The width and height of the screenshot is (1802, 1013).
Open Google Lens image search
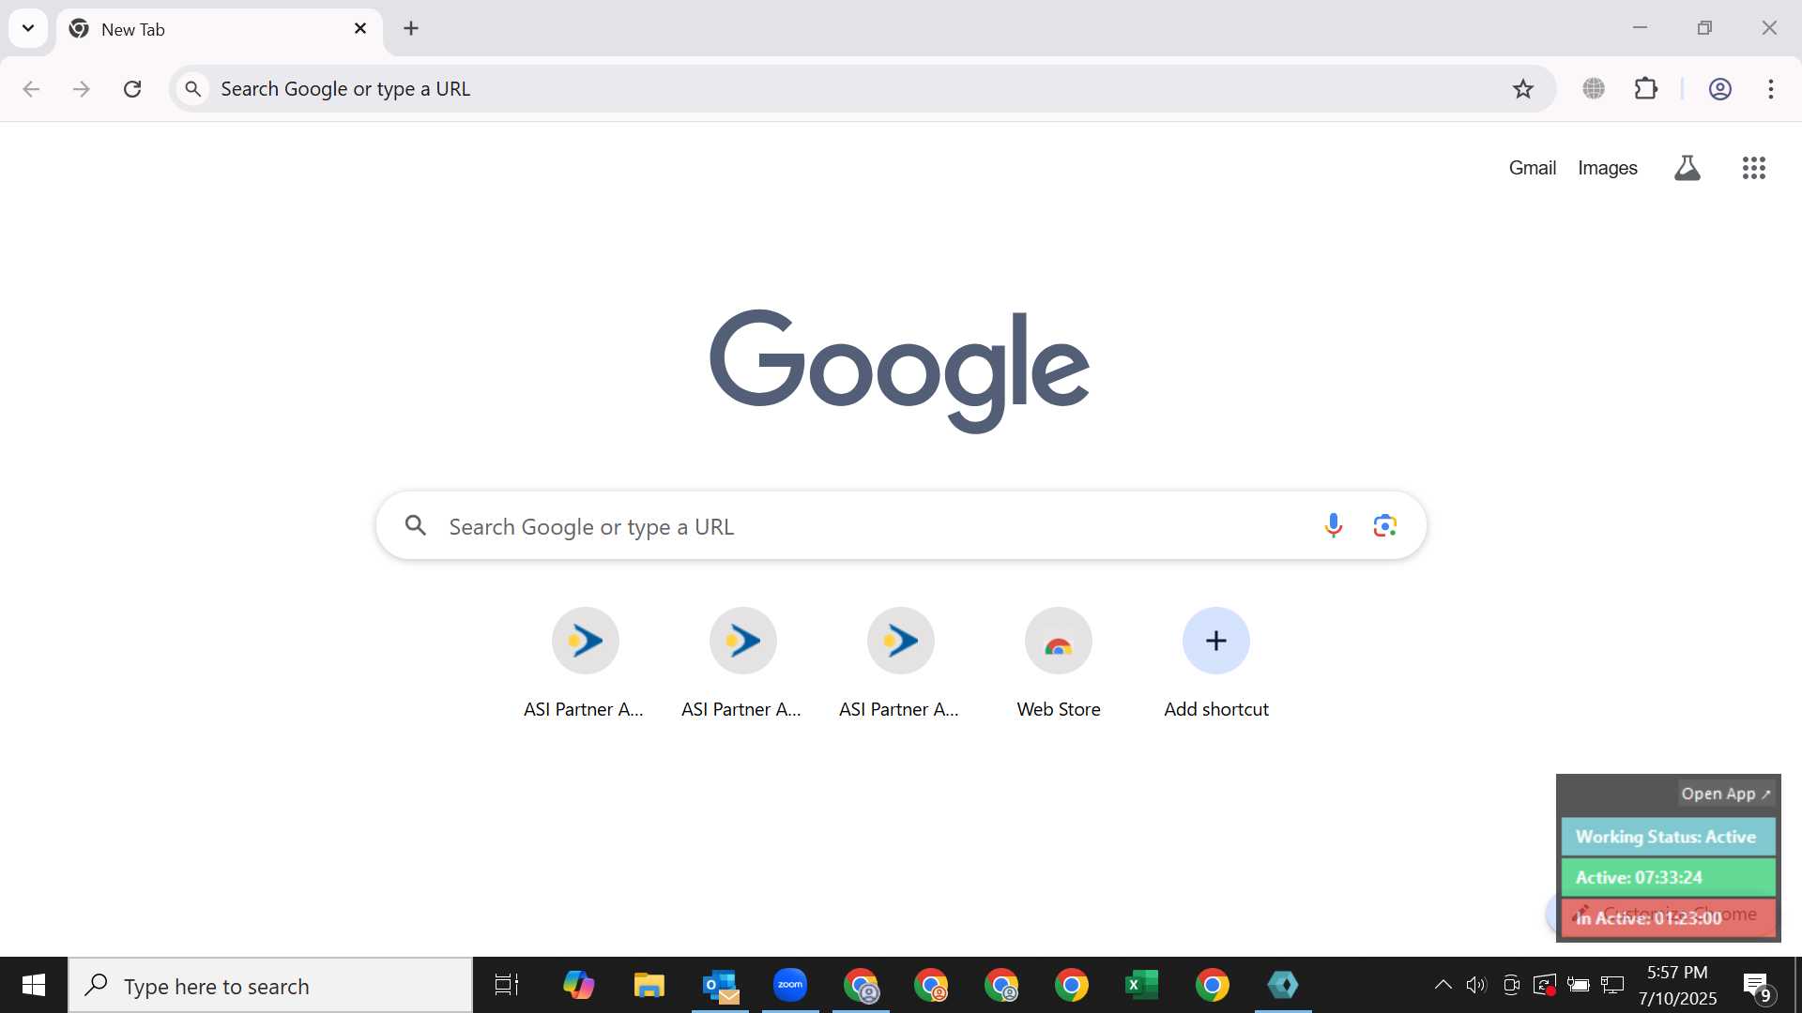[x=1385, y=526]
